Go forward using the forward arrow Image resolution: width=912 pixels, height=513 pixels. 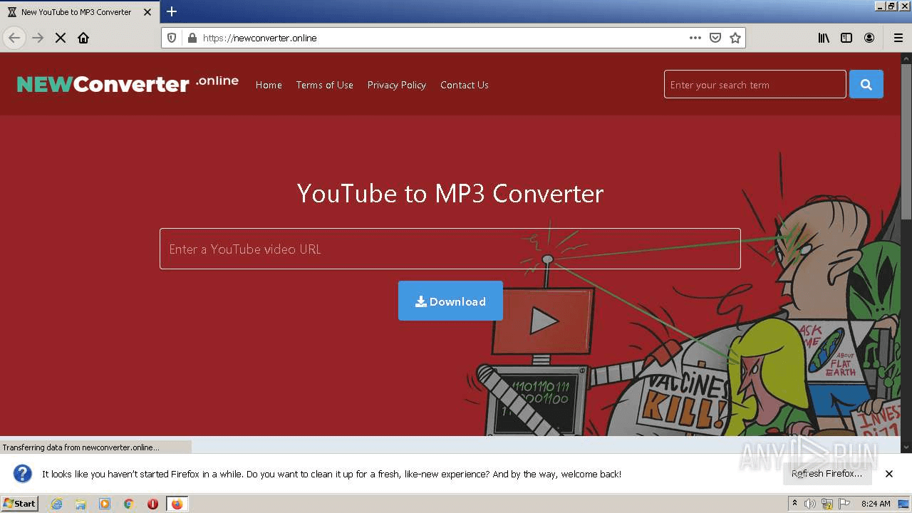click(38, 38)
